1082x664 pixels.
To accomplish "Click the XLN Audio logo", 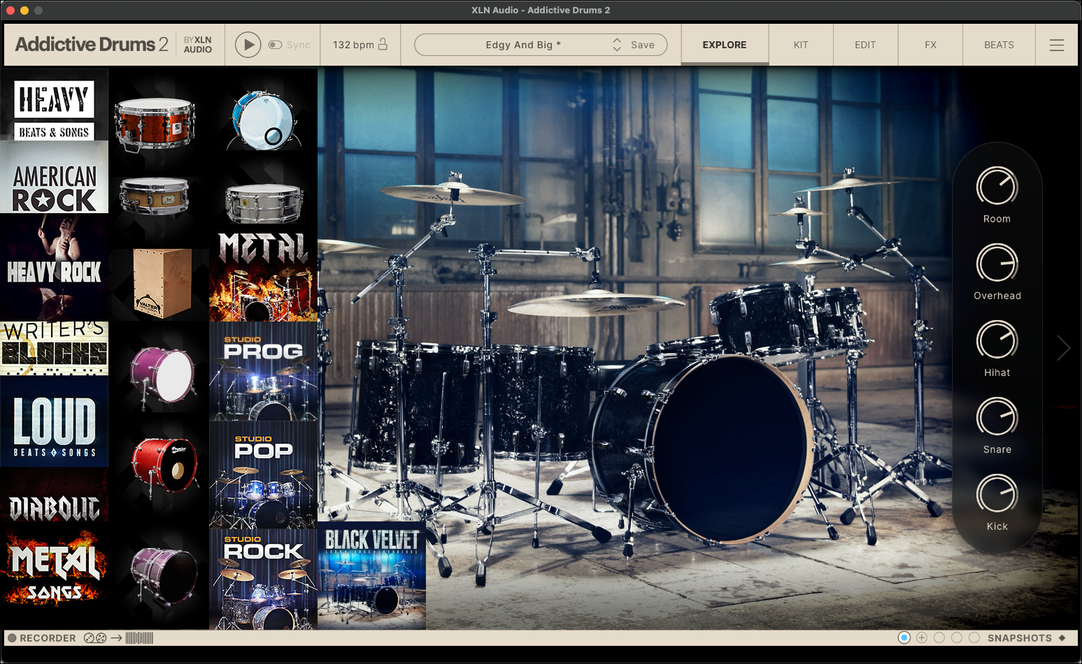I will [198, 45].
